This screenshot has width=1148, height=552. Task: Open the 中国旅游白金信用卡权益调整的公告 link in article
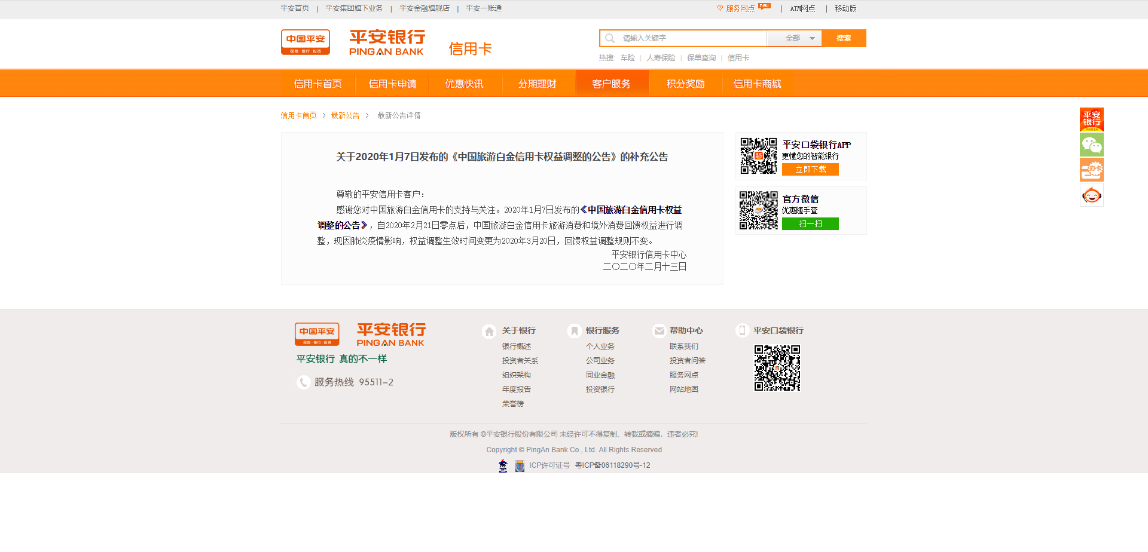pos(631,210)
